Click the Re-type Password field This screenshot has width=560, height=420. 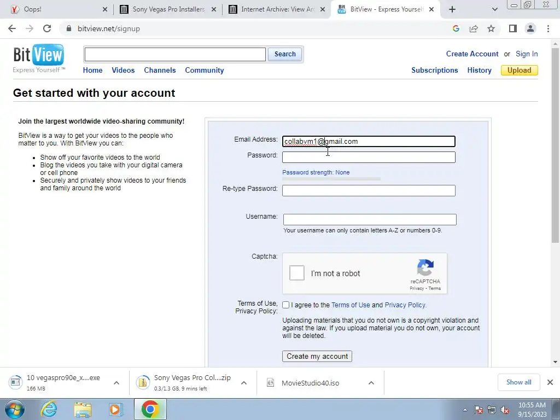coord(369,190)
